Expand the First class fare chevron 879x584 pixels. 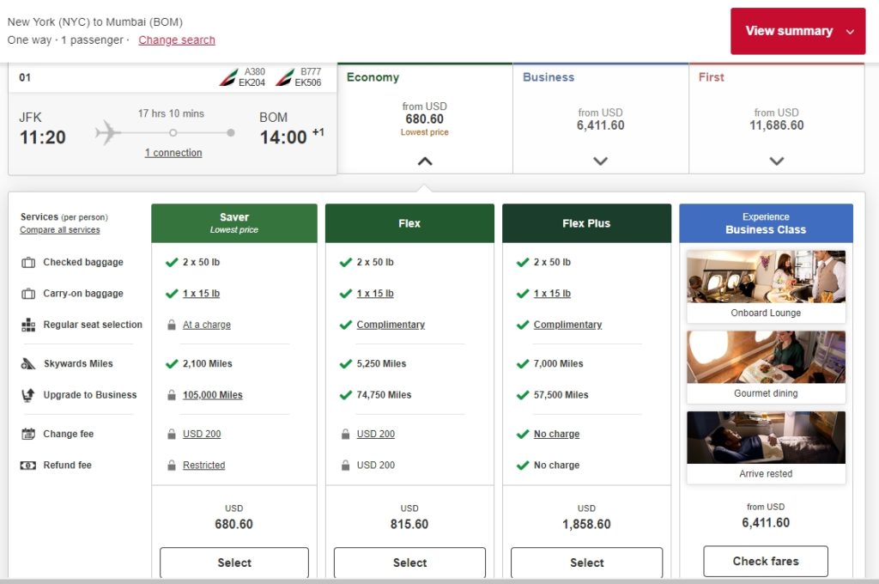coord(777,161)
